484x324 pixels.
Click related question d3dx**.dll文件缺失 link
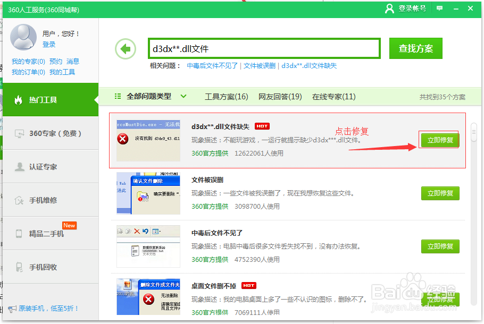309,66
